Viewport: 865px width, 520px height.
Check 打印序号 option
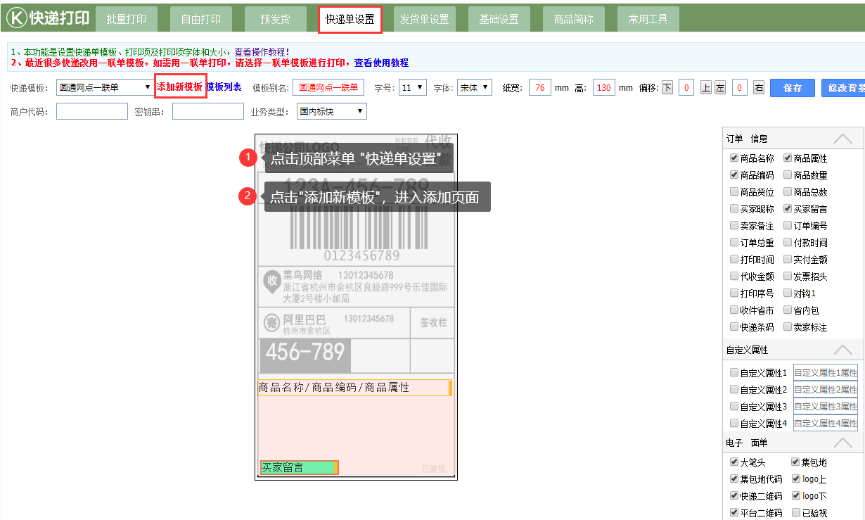(x=734, y=293)
